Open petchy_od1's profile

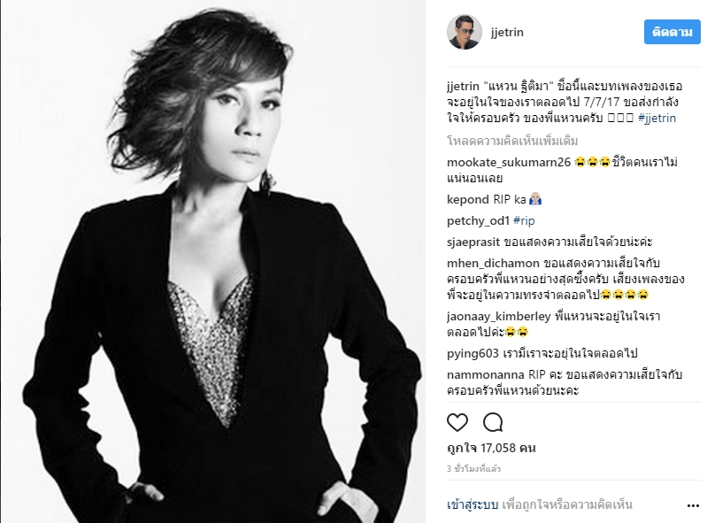tap(478, 220)
